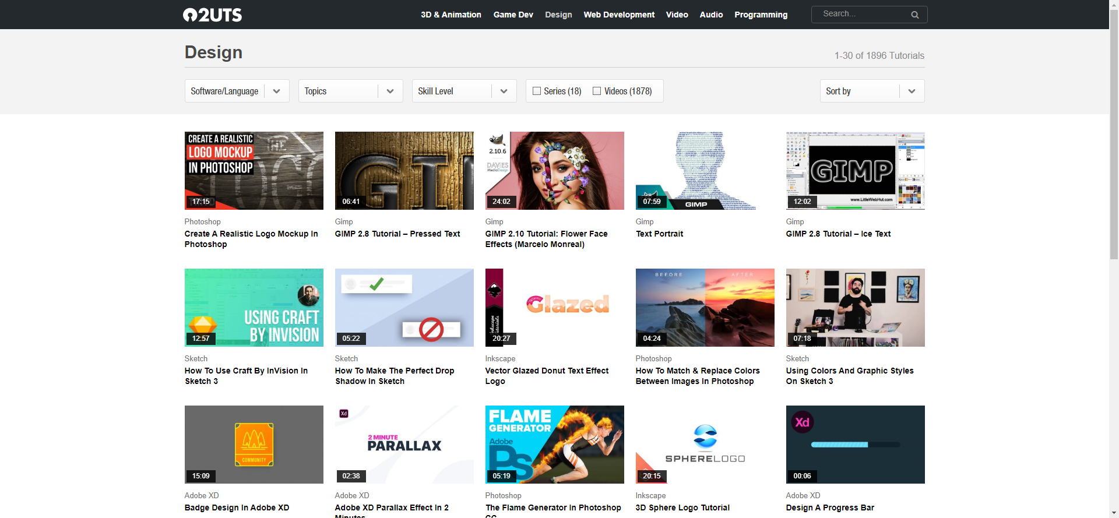Image resolution: width=1119 pixels, height=518 pixels.
Task: Click the 'Text Portrait' title link
Action: (659, 234)
